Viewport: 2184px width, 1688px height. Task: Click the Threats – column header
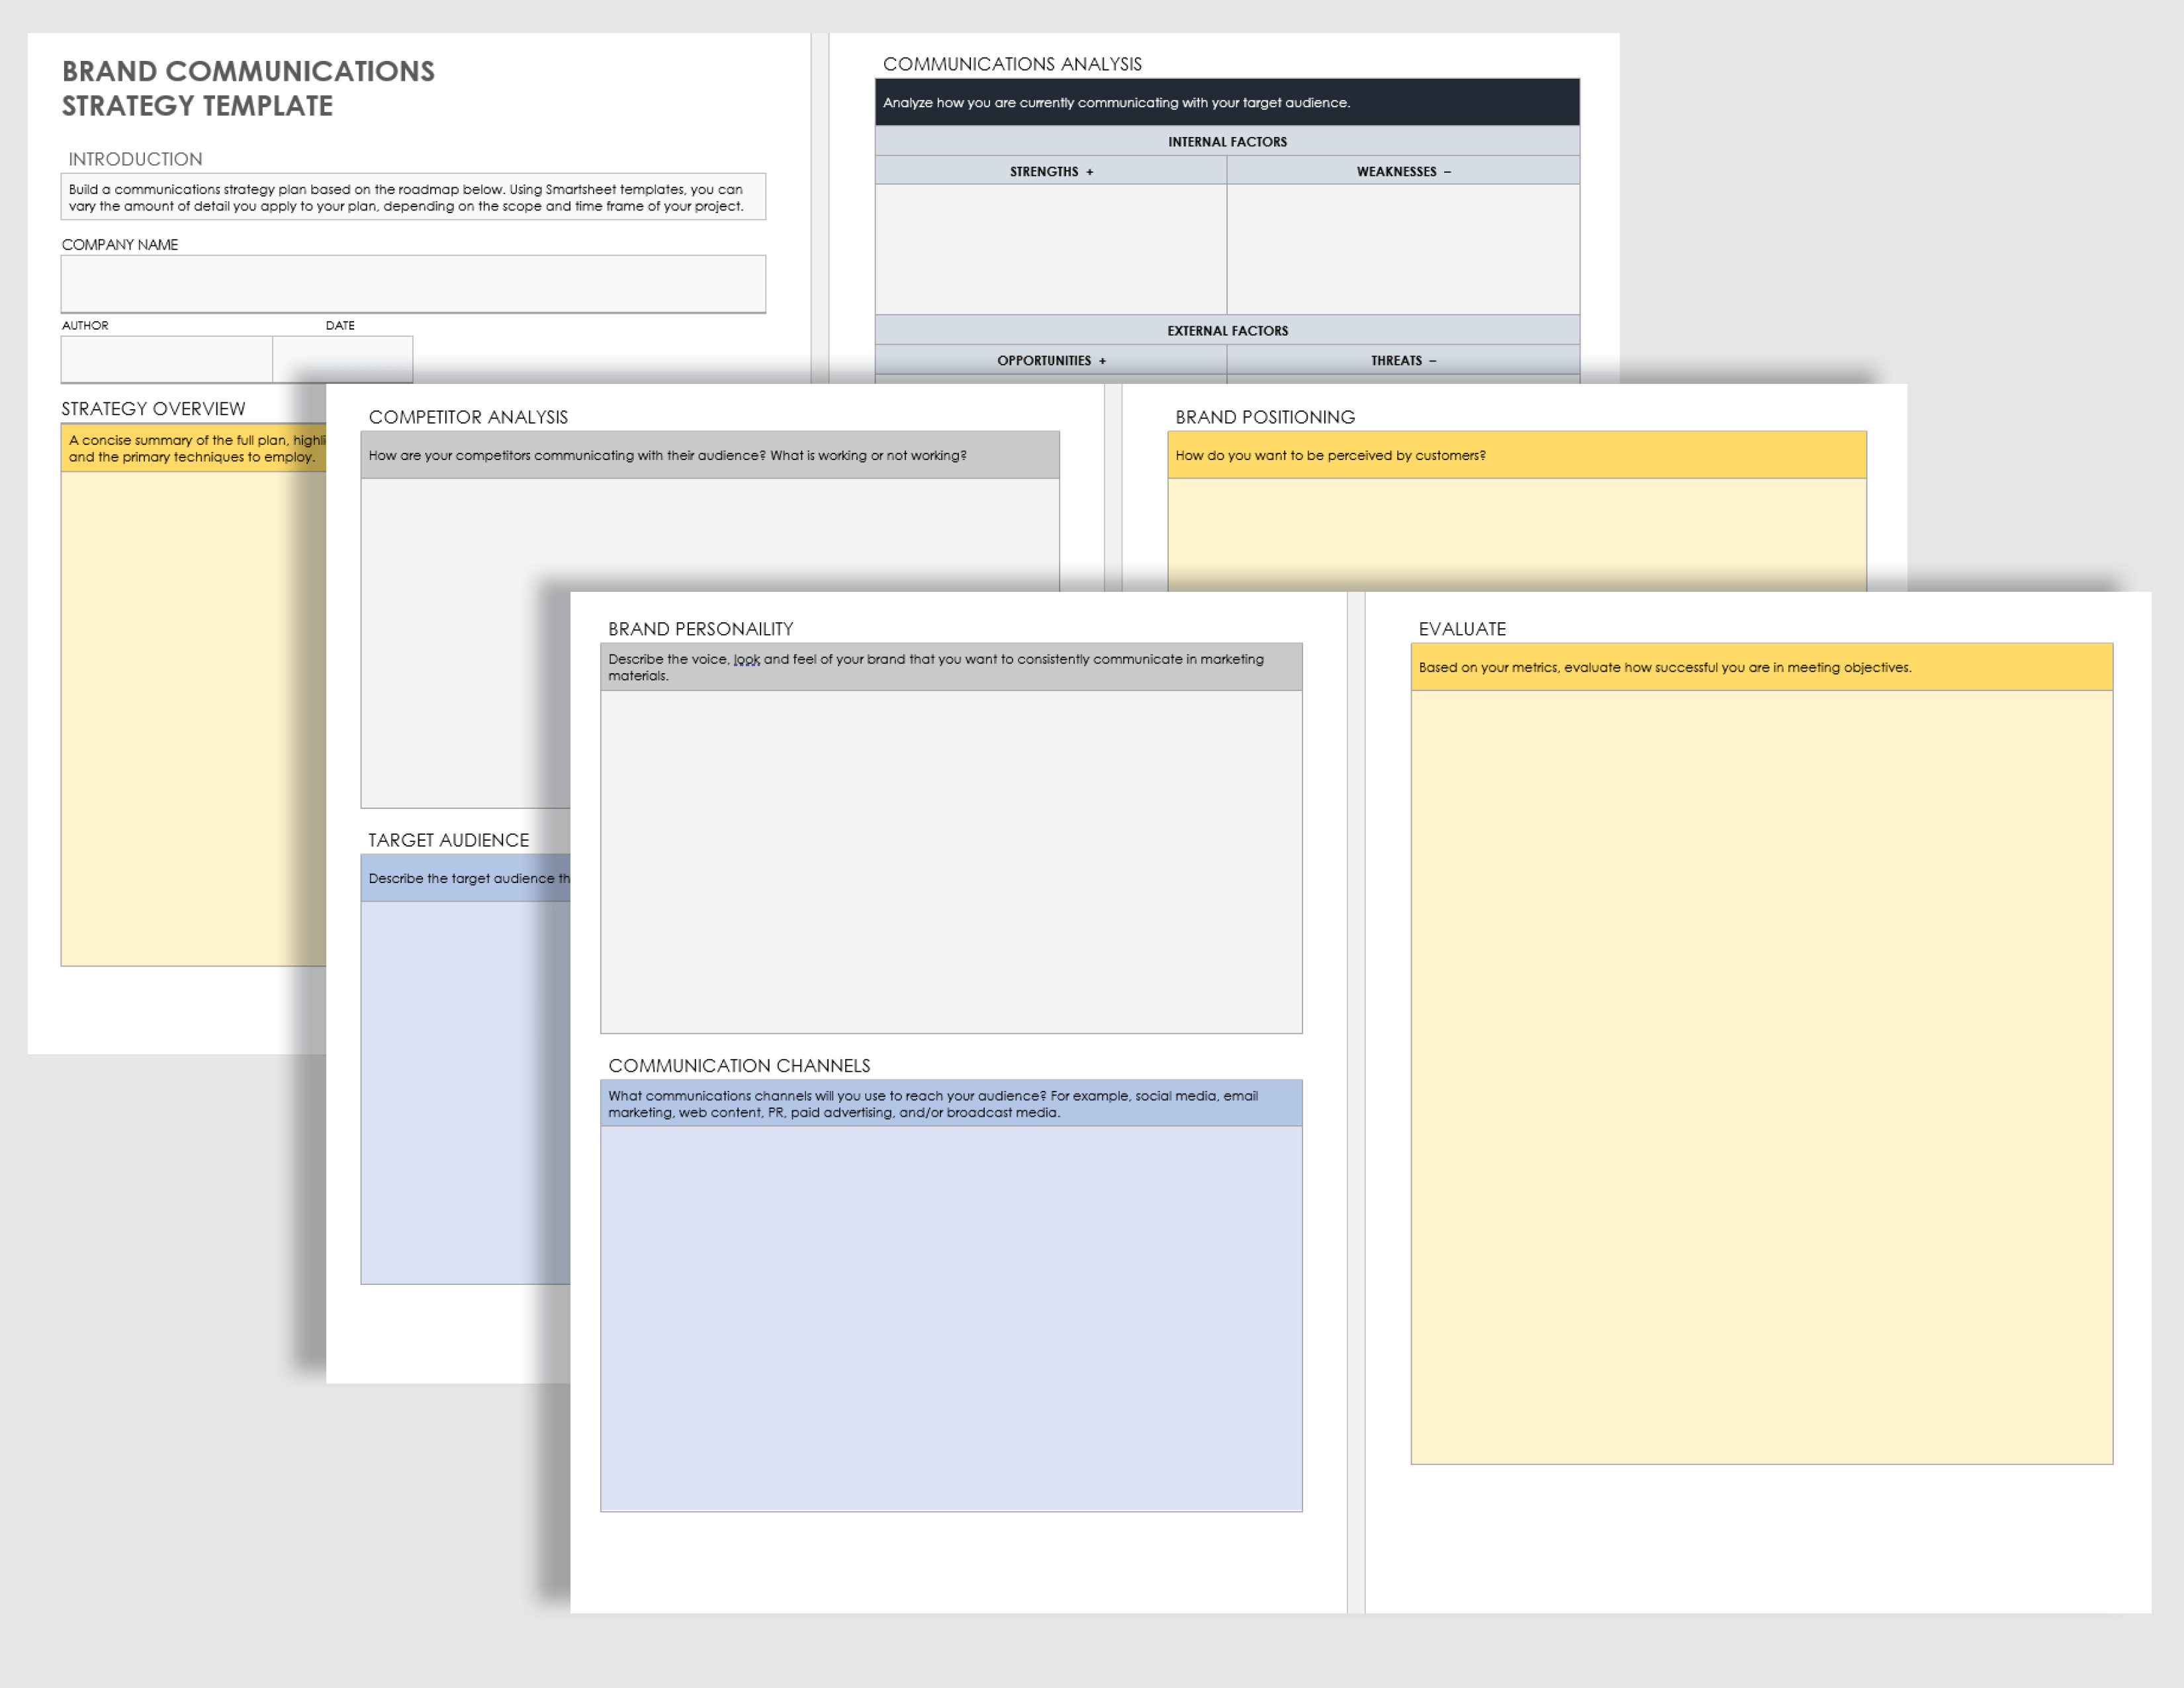[x=1403, y=360]
